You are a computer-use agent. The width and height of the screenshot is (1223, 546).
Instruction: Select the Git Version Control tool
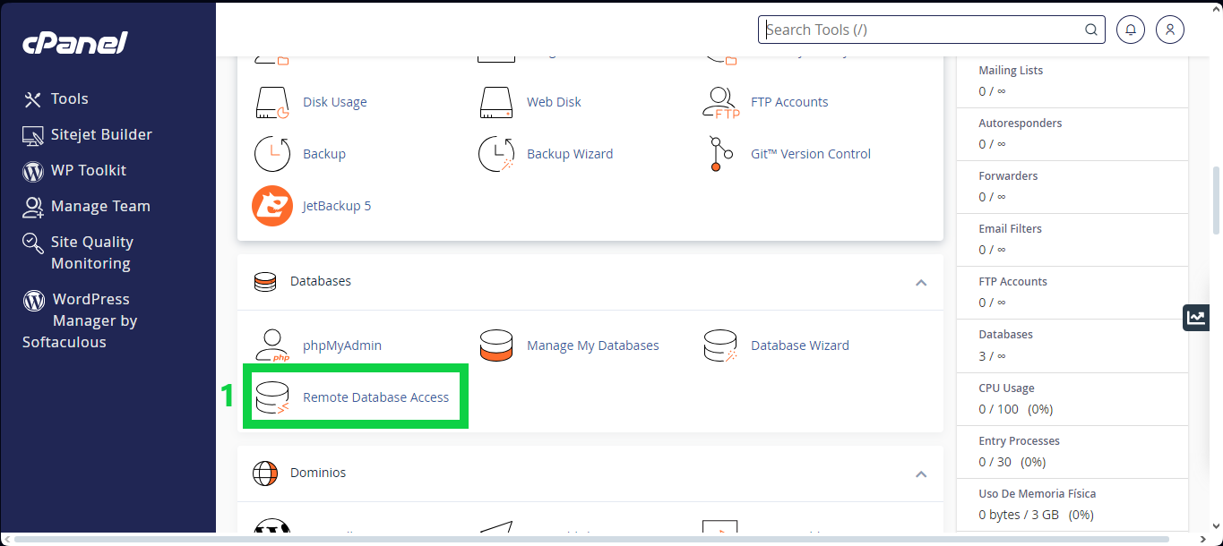pos(810,153)
